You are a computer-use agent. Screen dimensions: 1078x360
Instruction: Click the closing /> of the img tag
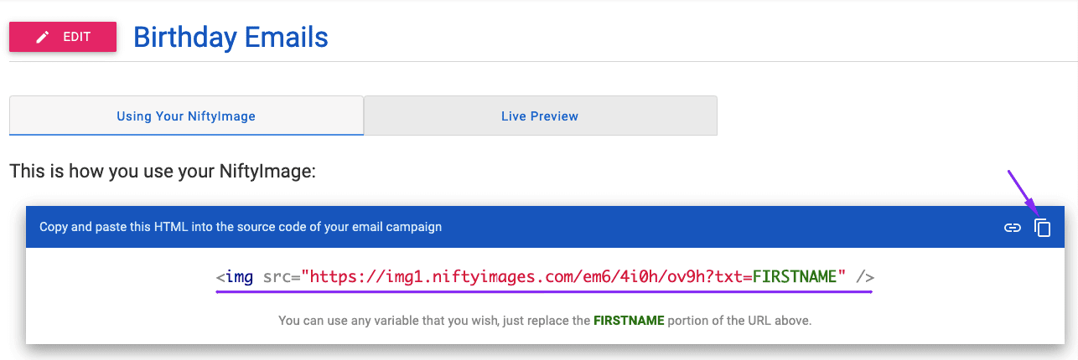coord(866,276)
